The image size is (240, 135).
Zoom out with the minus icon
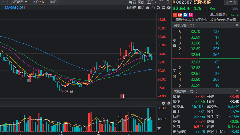(x=164, y=8)
